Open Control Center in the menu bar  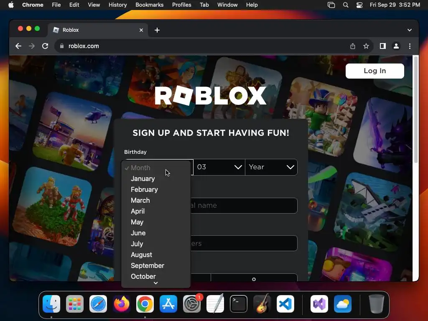coord(359,5)
